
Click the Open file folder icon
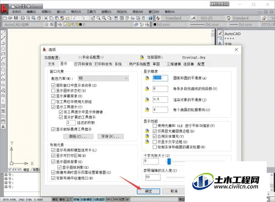coord(10,18)
